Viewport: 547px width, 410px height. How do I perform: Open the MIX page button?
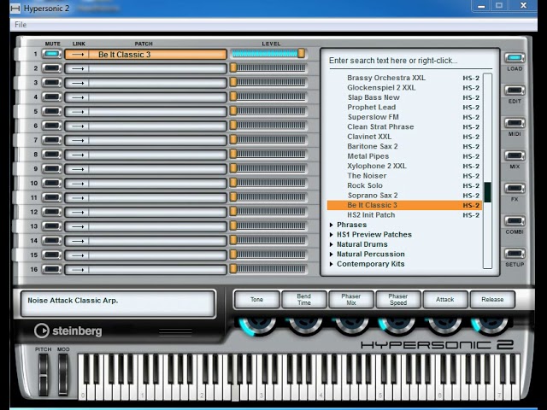tap(515, 155)
